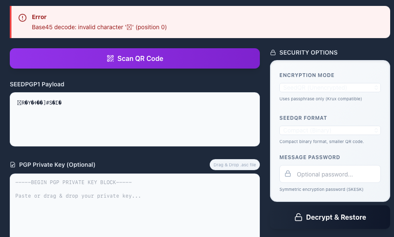
Task: Click the unlock icon on Decrypt & Restore
Action: click(298, 217)
